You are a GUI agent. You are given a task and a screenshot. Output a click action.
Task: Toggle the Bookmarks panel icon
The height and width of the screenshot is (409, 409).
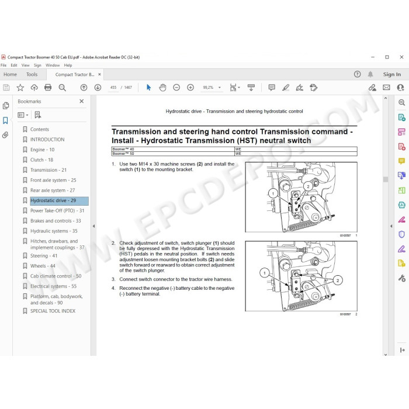click(x=5, y=120)
